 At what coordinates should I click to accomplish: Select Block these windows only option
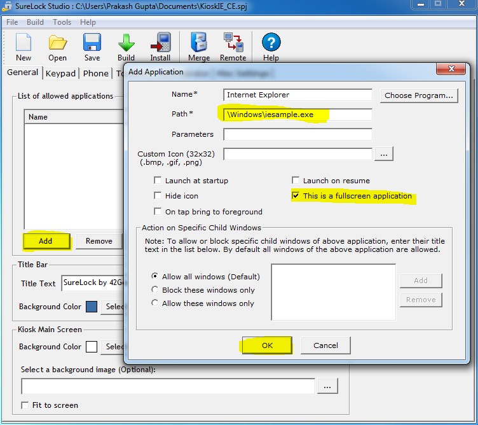tap(155, 290)
